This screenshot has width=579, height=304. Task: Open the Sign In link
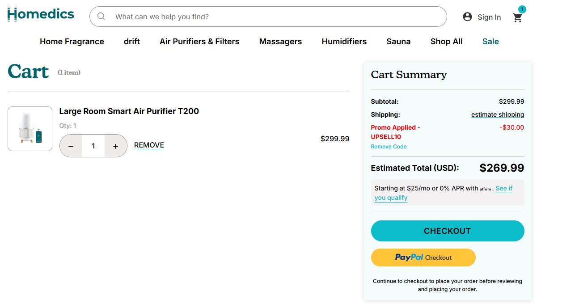pos(489,17)
